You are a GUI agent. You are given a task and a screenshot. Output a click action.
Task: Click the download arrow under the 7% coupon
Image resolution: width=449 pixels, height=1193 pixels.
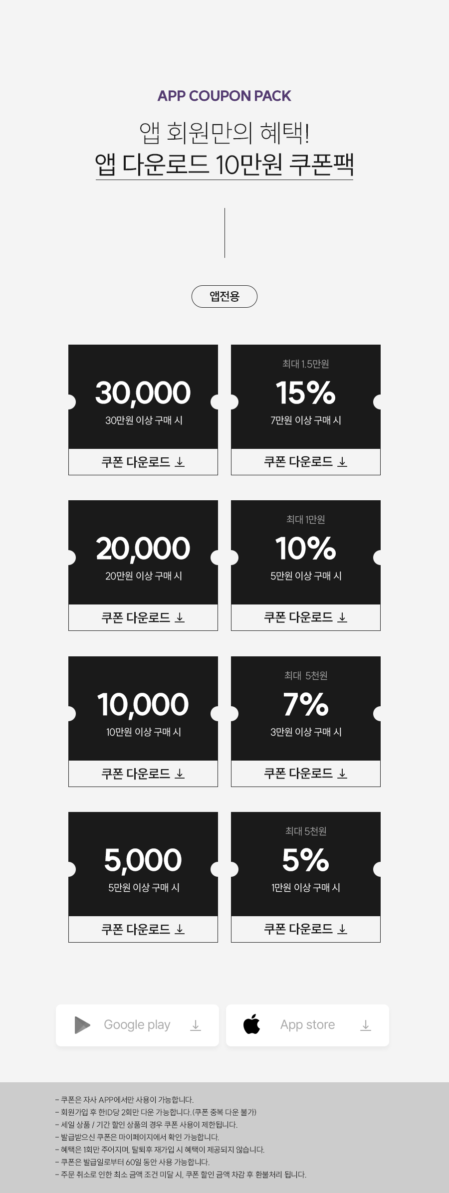342,774
